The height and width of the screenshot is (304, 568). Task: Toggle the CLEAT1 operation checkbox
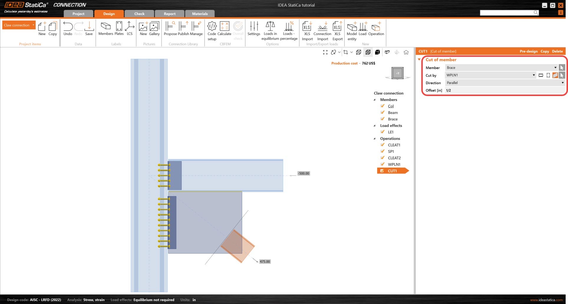[382, 145]
